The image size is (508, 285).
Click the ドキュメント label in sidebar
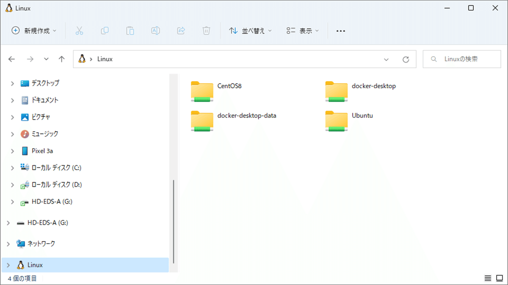click(x=45, y=100)
